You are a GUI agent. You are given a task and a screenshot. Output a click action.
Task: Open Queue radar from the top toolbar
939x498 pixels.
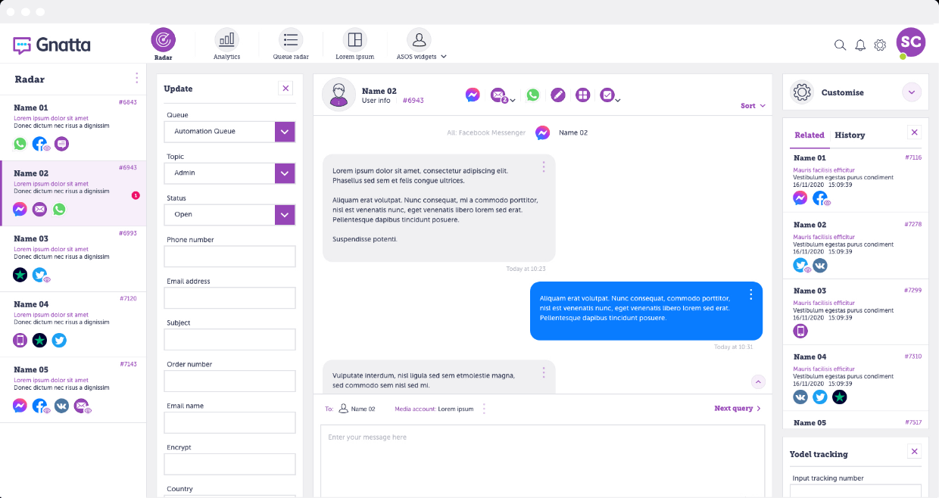pos(290,39)
